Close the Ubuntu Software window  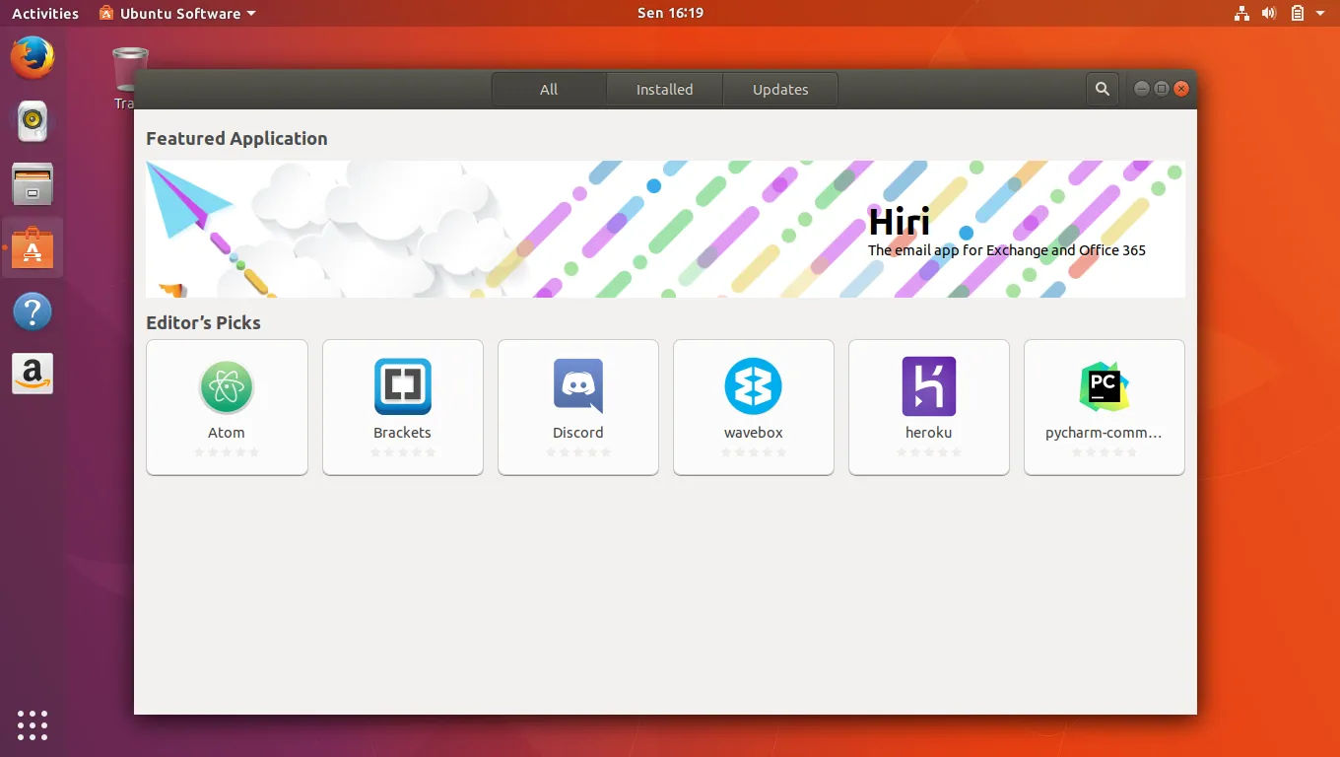pyautogui.click(x=1181, y=89)
